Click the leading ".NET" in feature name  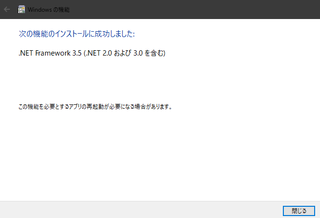pyautogui.click(x=26, y=53)
